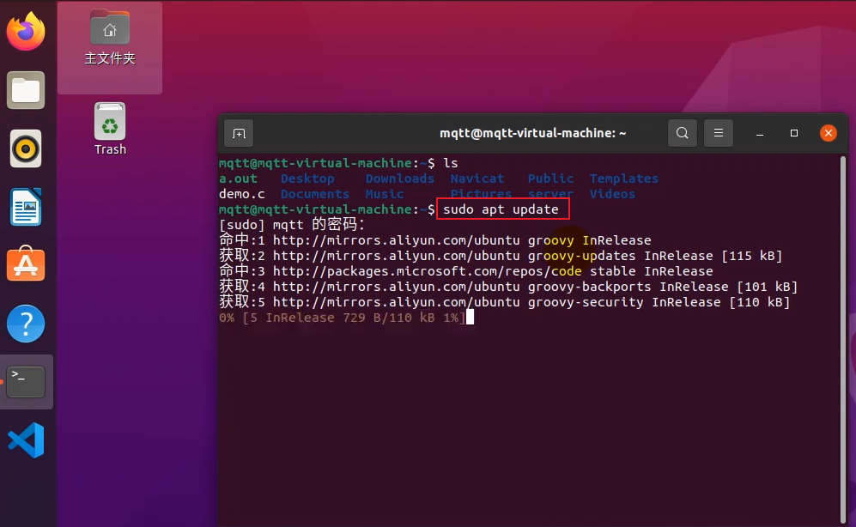
Task: Click the terminal vertical scrollbar
Action: 843,338
